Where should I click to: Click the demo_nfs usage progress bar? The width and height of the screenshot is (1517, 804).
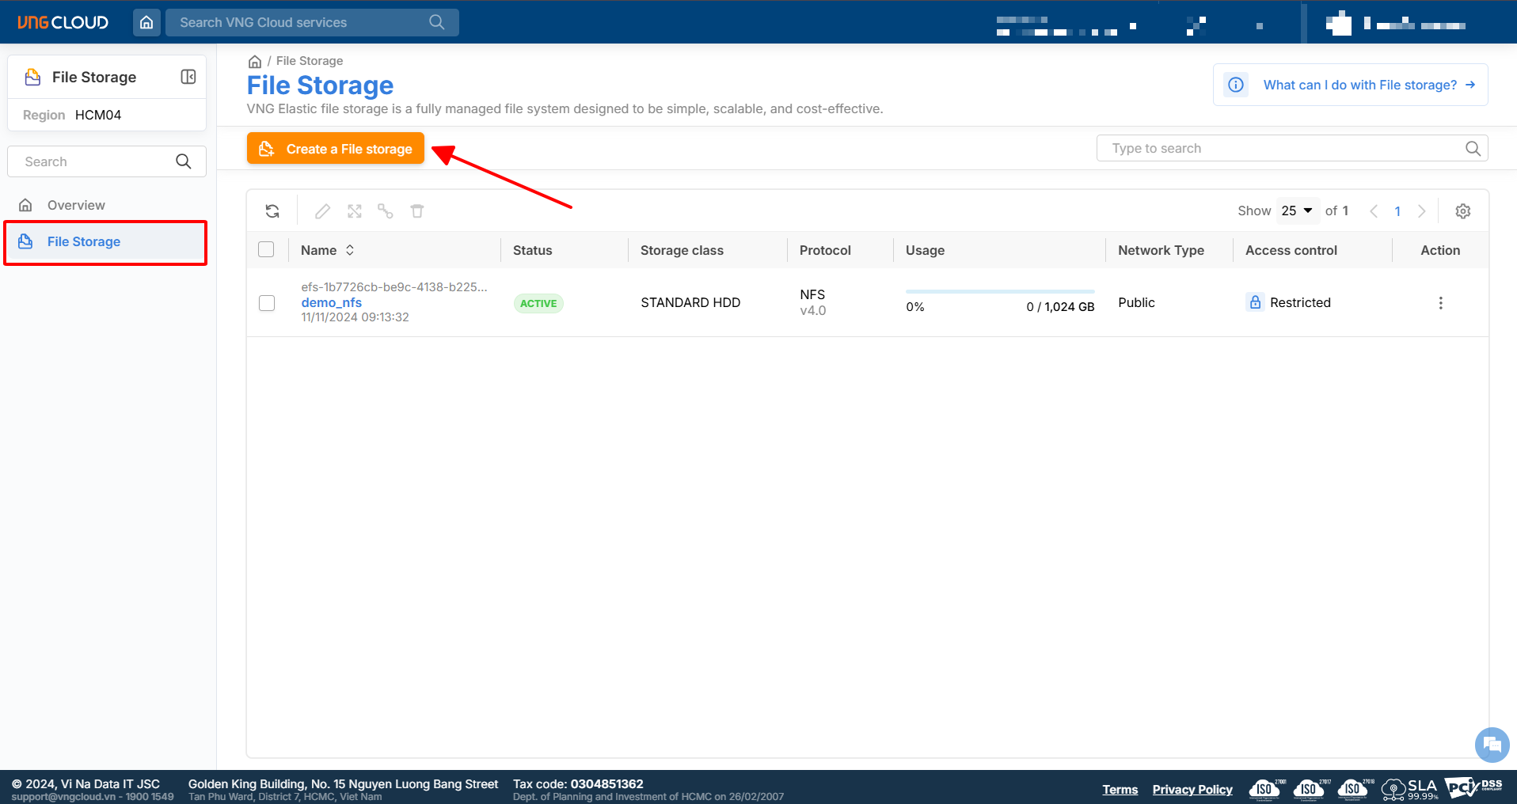pos(999,291)
